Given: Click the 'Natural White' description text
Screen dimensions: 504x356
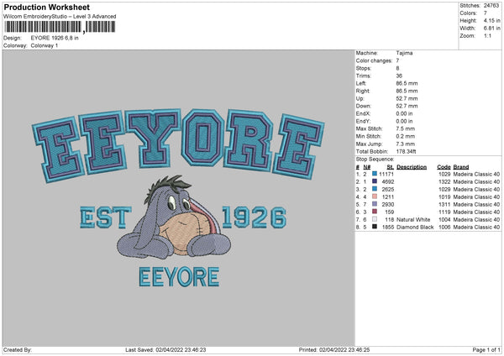Looking at the screenshot, I should tap(413, 219).
